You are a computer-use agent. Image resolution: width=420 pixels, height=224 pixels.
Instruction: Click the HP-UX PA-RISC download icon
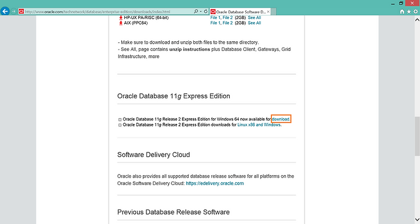click(x=121, y=17)
